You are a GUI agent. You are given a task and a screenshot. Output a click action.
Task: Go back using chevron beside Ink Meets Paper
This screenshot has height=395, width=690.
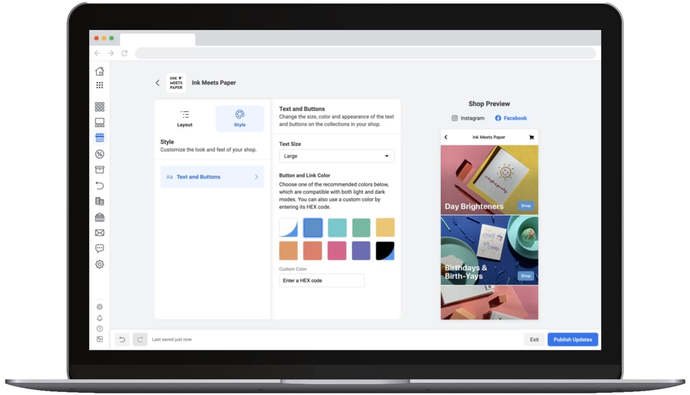coord(158,83)
